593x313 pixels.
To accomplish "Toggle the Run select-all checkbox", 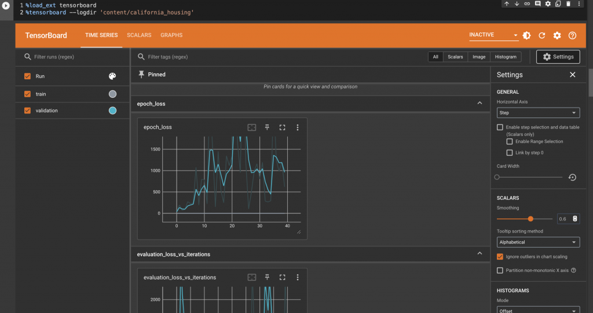I will 27,76.
